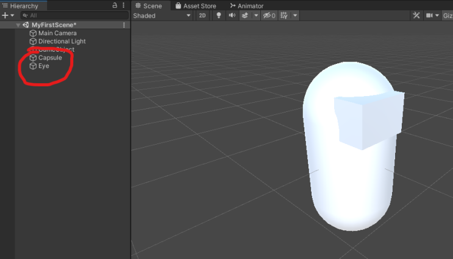Toggle Gizmos button
This screenshot has width=453, height=259.
click(x=448, y=16)
